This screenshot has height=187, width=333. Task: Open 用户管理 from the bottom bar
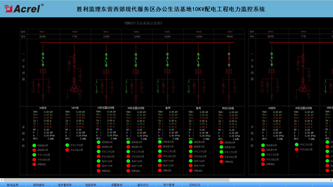170,185
